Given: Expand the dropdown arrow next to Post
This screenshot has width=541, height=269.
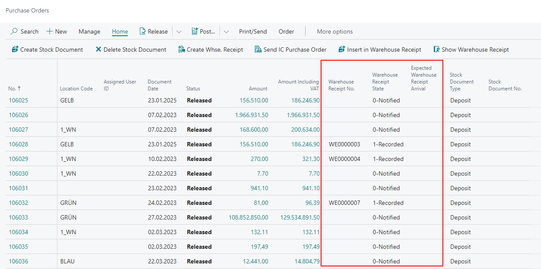Looking at the screenshot, I should point(226,31).
